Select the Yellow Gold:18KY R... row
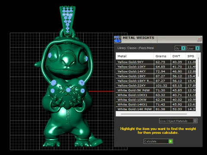The image size is (207, 155). (x=156, y=81)
